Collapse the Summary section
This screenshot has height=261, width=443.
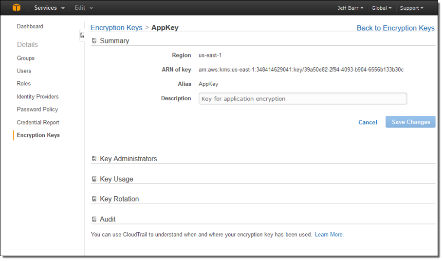pyautogui.click(x=94, y=41)
